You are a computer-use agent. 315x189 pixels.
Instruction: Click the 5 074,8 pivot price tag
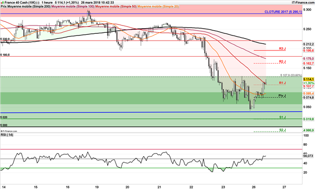coord(308,97)
